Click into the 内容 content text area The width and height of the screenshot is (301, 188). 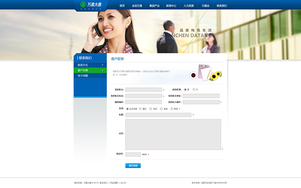tap(173, 134)
